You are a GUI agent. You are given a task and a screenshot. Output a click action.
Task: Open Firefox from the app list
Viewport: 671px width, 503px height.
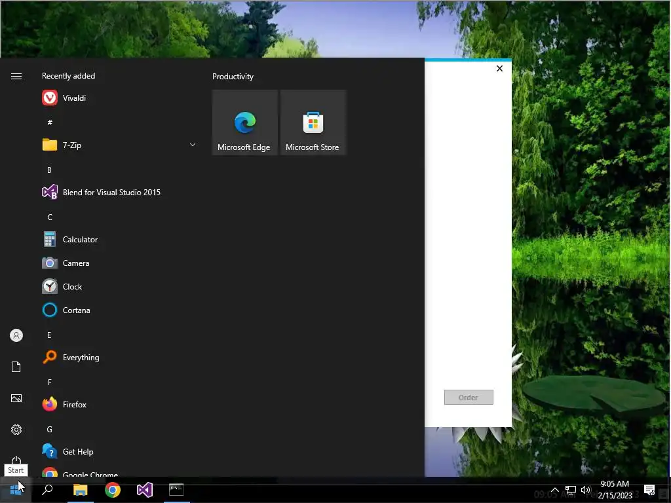click(120, 405)
